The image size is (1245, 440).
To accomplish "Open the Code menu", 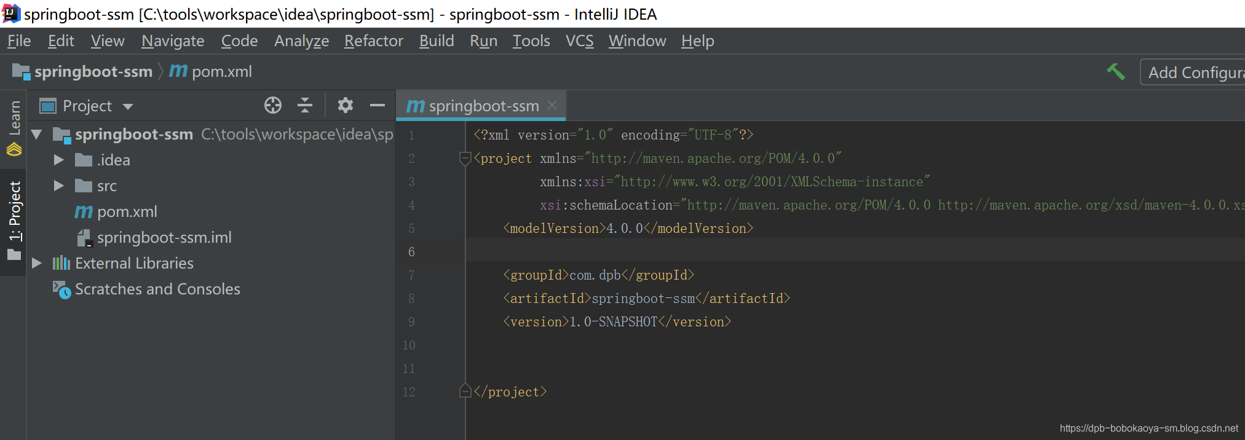I will (239, 41).
